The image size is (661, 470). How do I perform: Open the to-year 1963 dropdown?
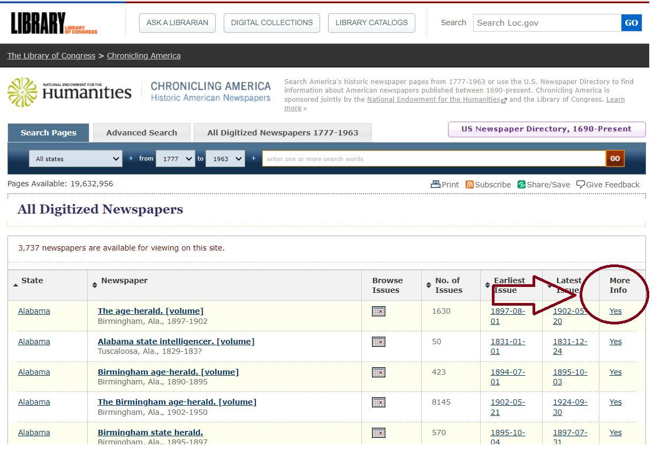pos(225,158)
